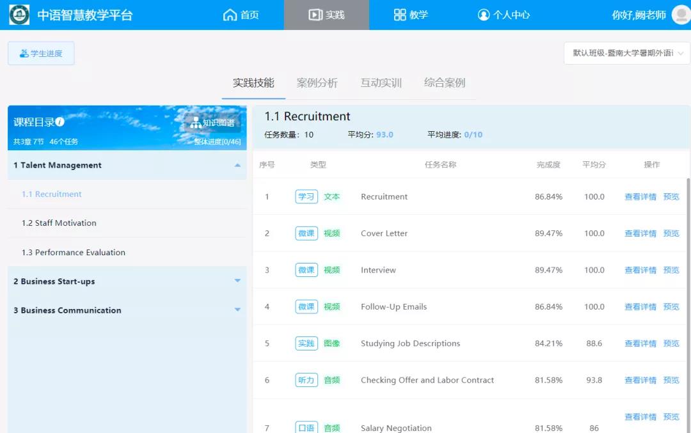This screenshot has height=433, width=691.
Task: Click the platform logo in the header
Action: click(x=19, y=15)
